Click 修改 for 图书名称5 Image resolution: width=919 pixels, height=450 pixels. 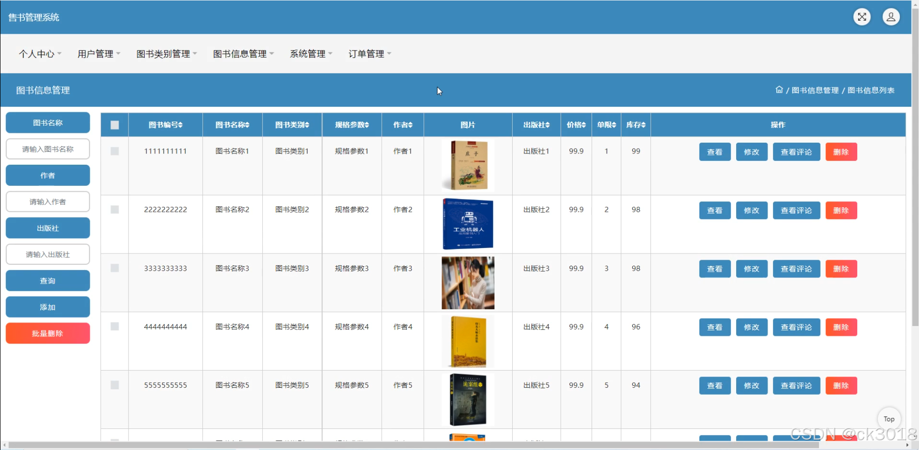tap(751, 386)
